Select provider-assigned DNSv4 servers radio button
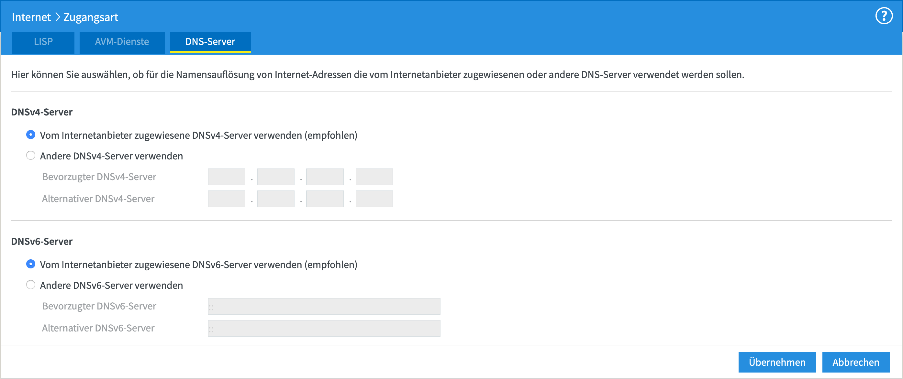This screenshot has width=903, height=379. (31, 135)
